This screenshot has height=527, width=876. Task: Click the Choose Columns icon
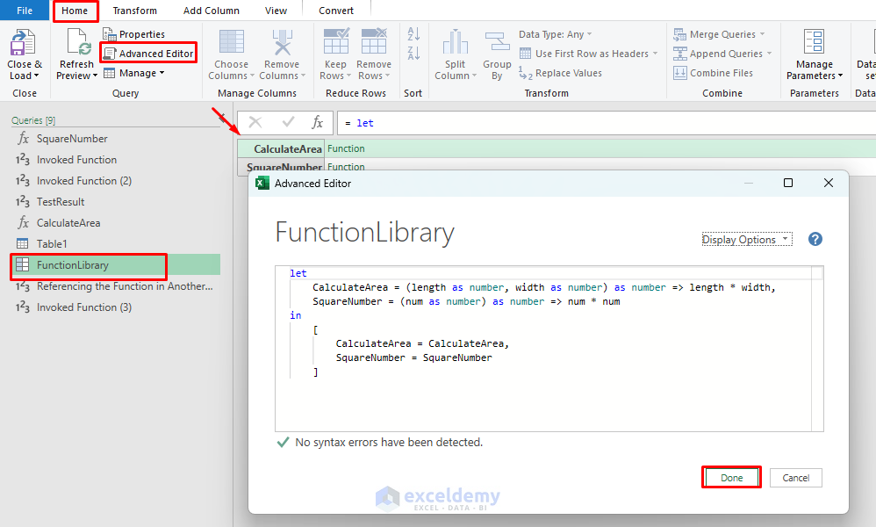(x=232, y=42)
